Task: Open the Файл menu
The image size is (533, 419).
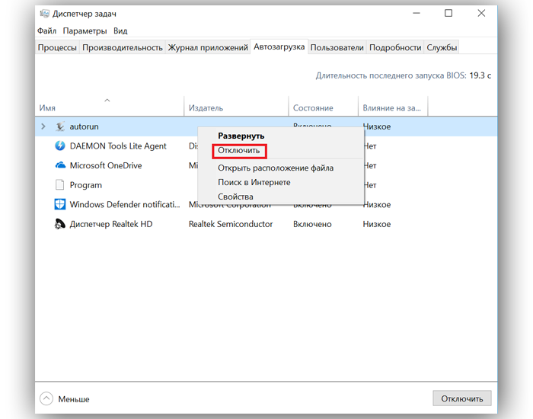Action: click(46, 31)
